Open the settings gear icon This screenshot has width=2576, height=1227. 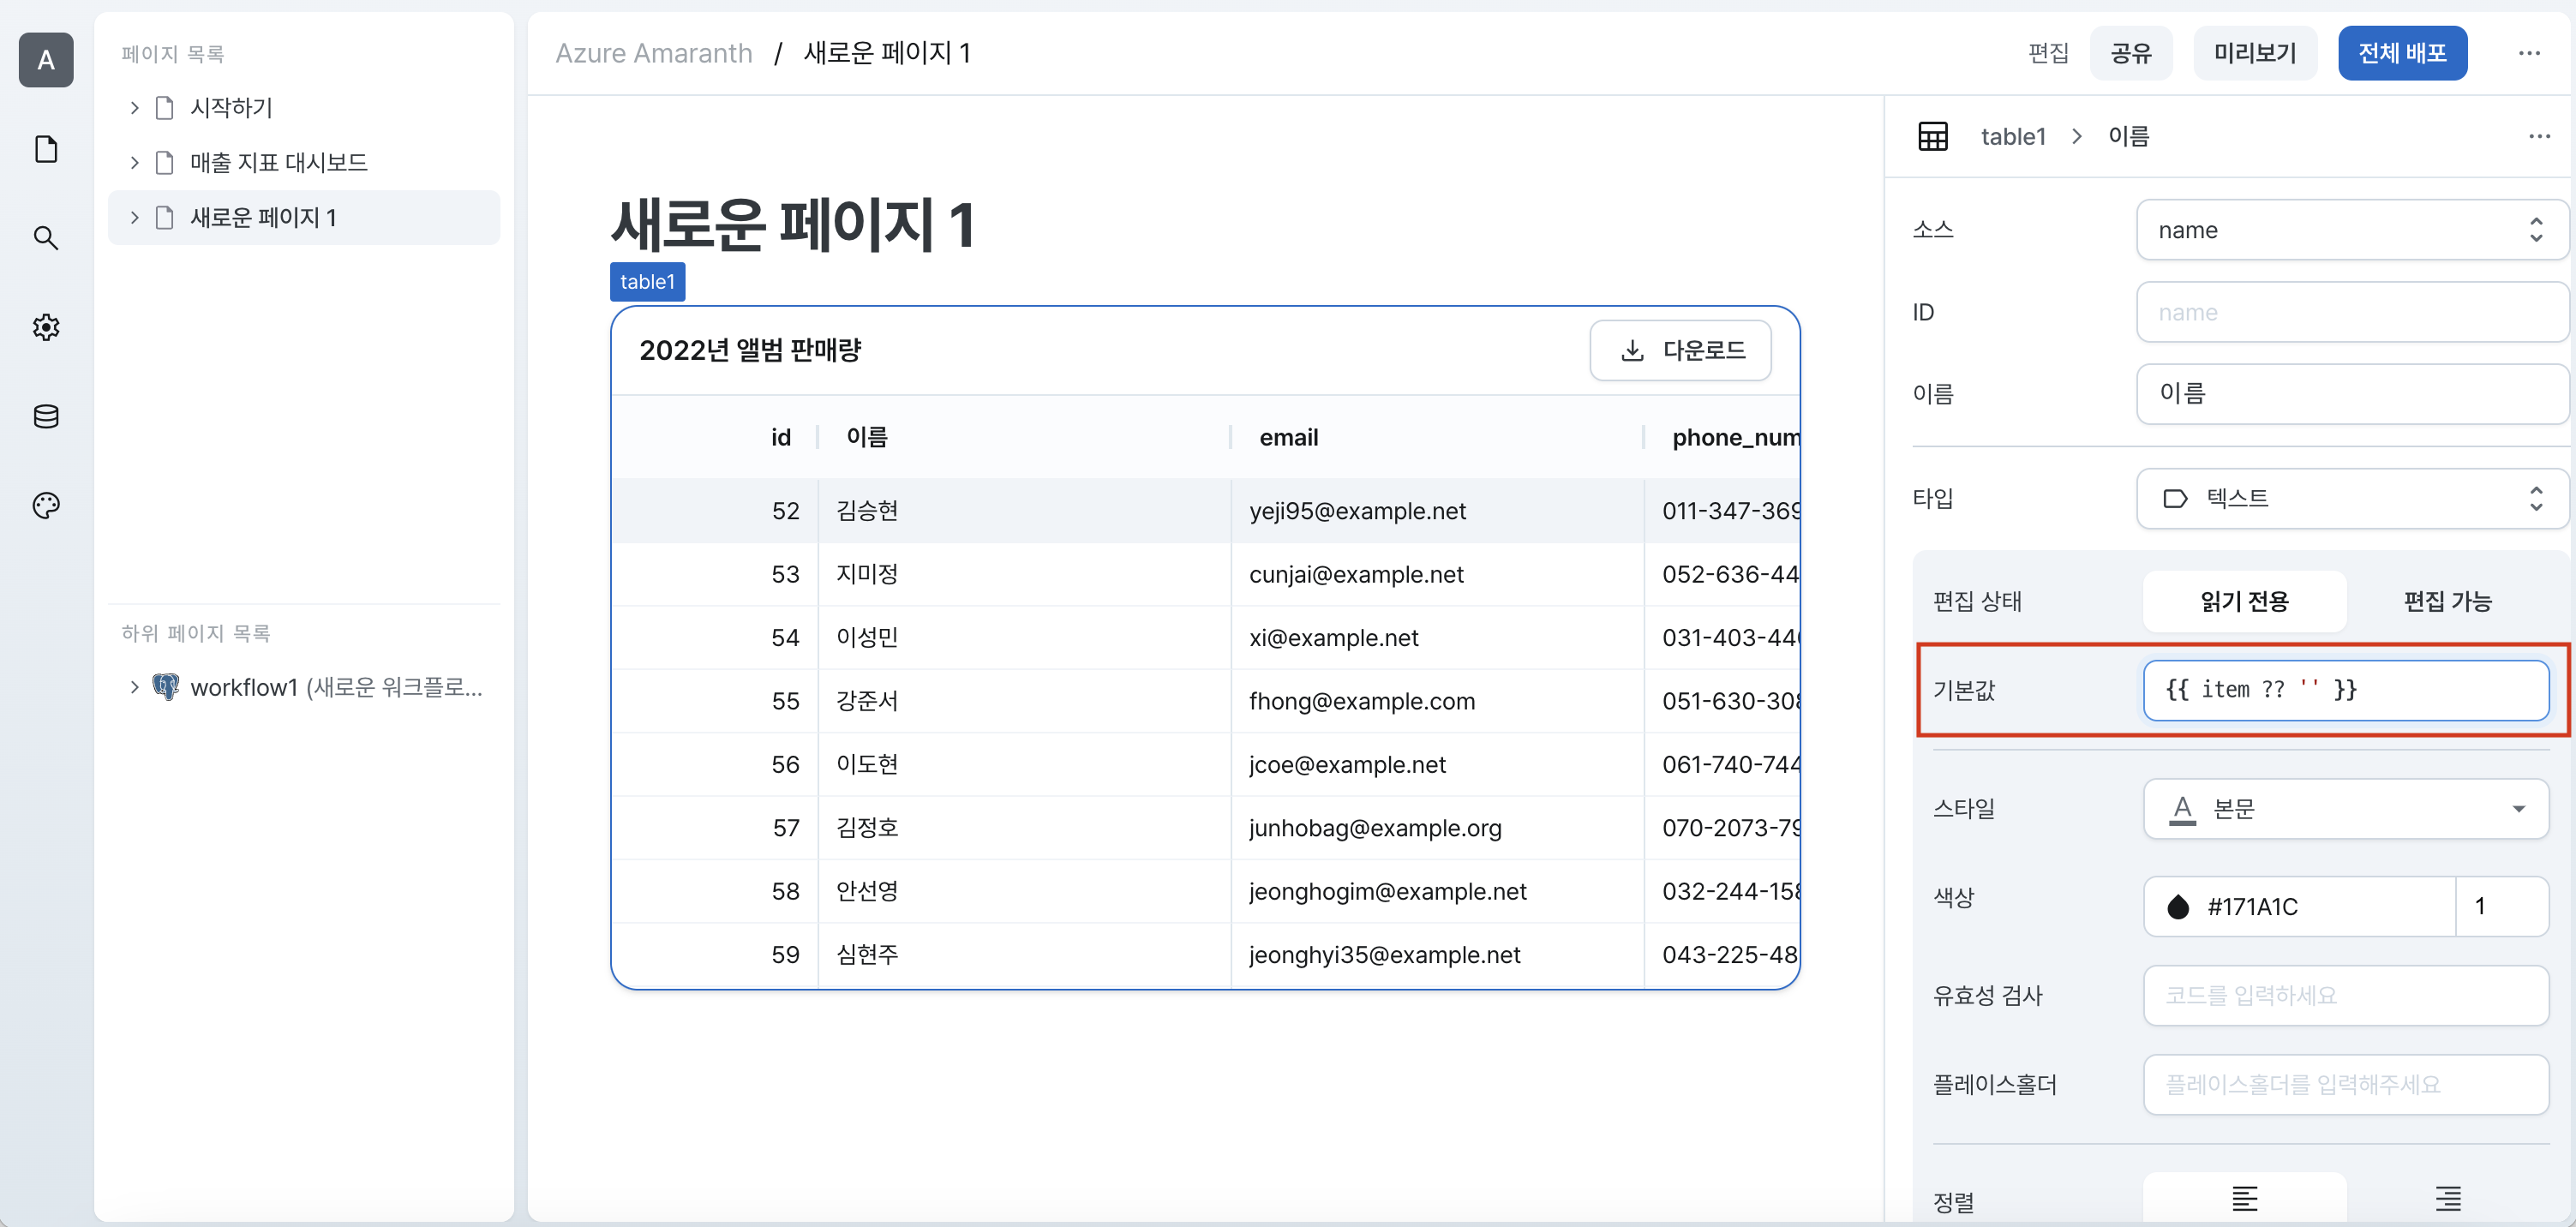click(46, 327)
